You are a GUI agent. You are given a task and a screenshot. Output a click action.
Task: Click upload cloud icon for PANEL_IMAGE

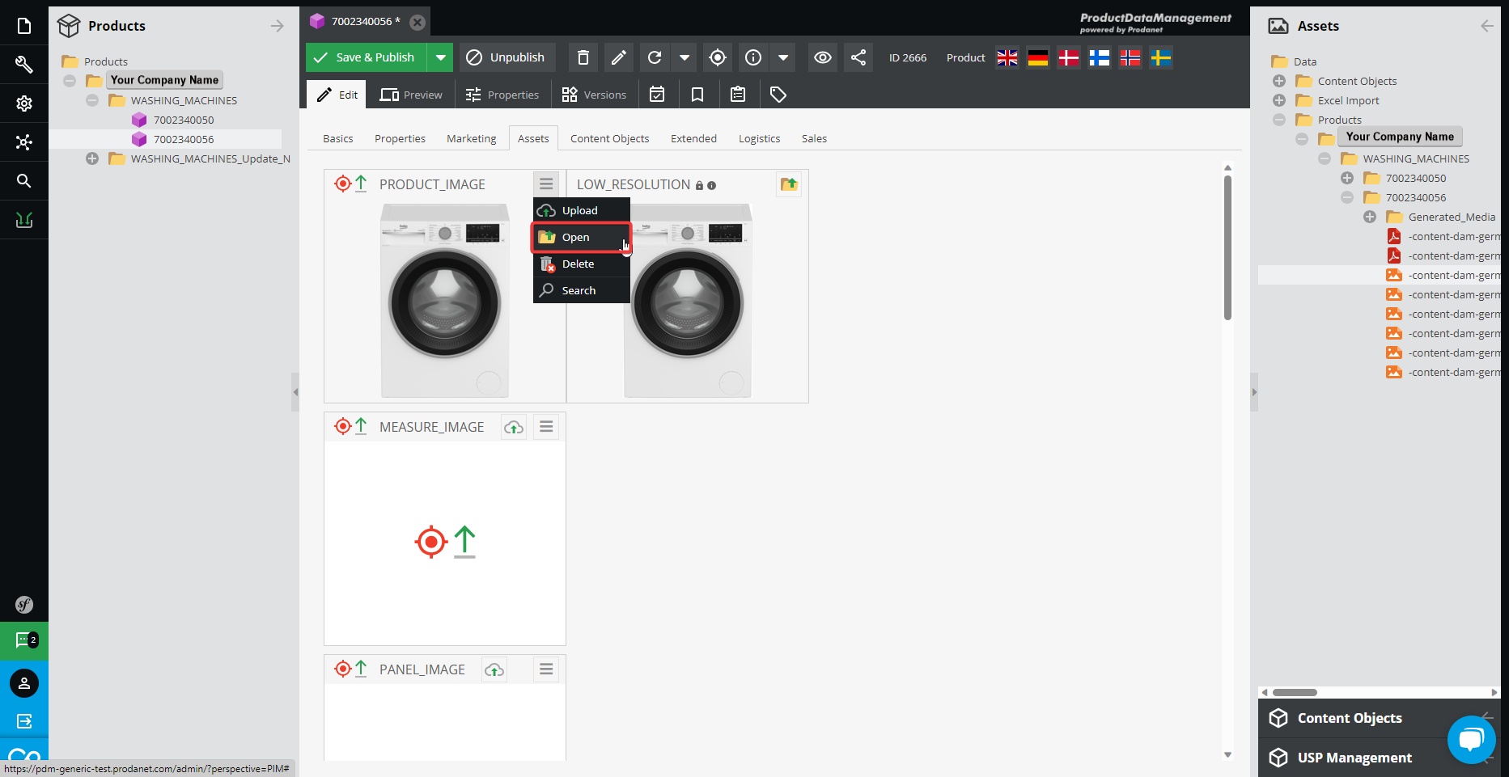point(494,669)
